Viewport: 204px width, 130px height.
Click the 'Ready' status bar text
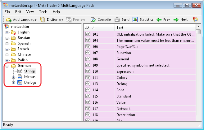(8, 125)
